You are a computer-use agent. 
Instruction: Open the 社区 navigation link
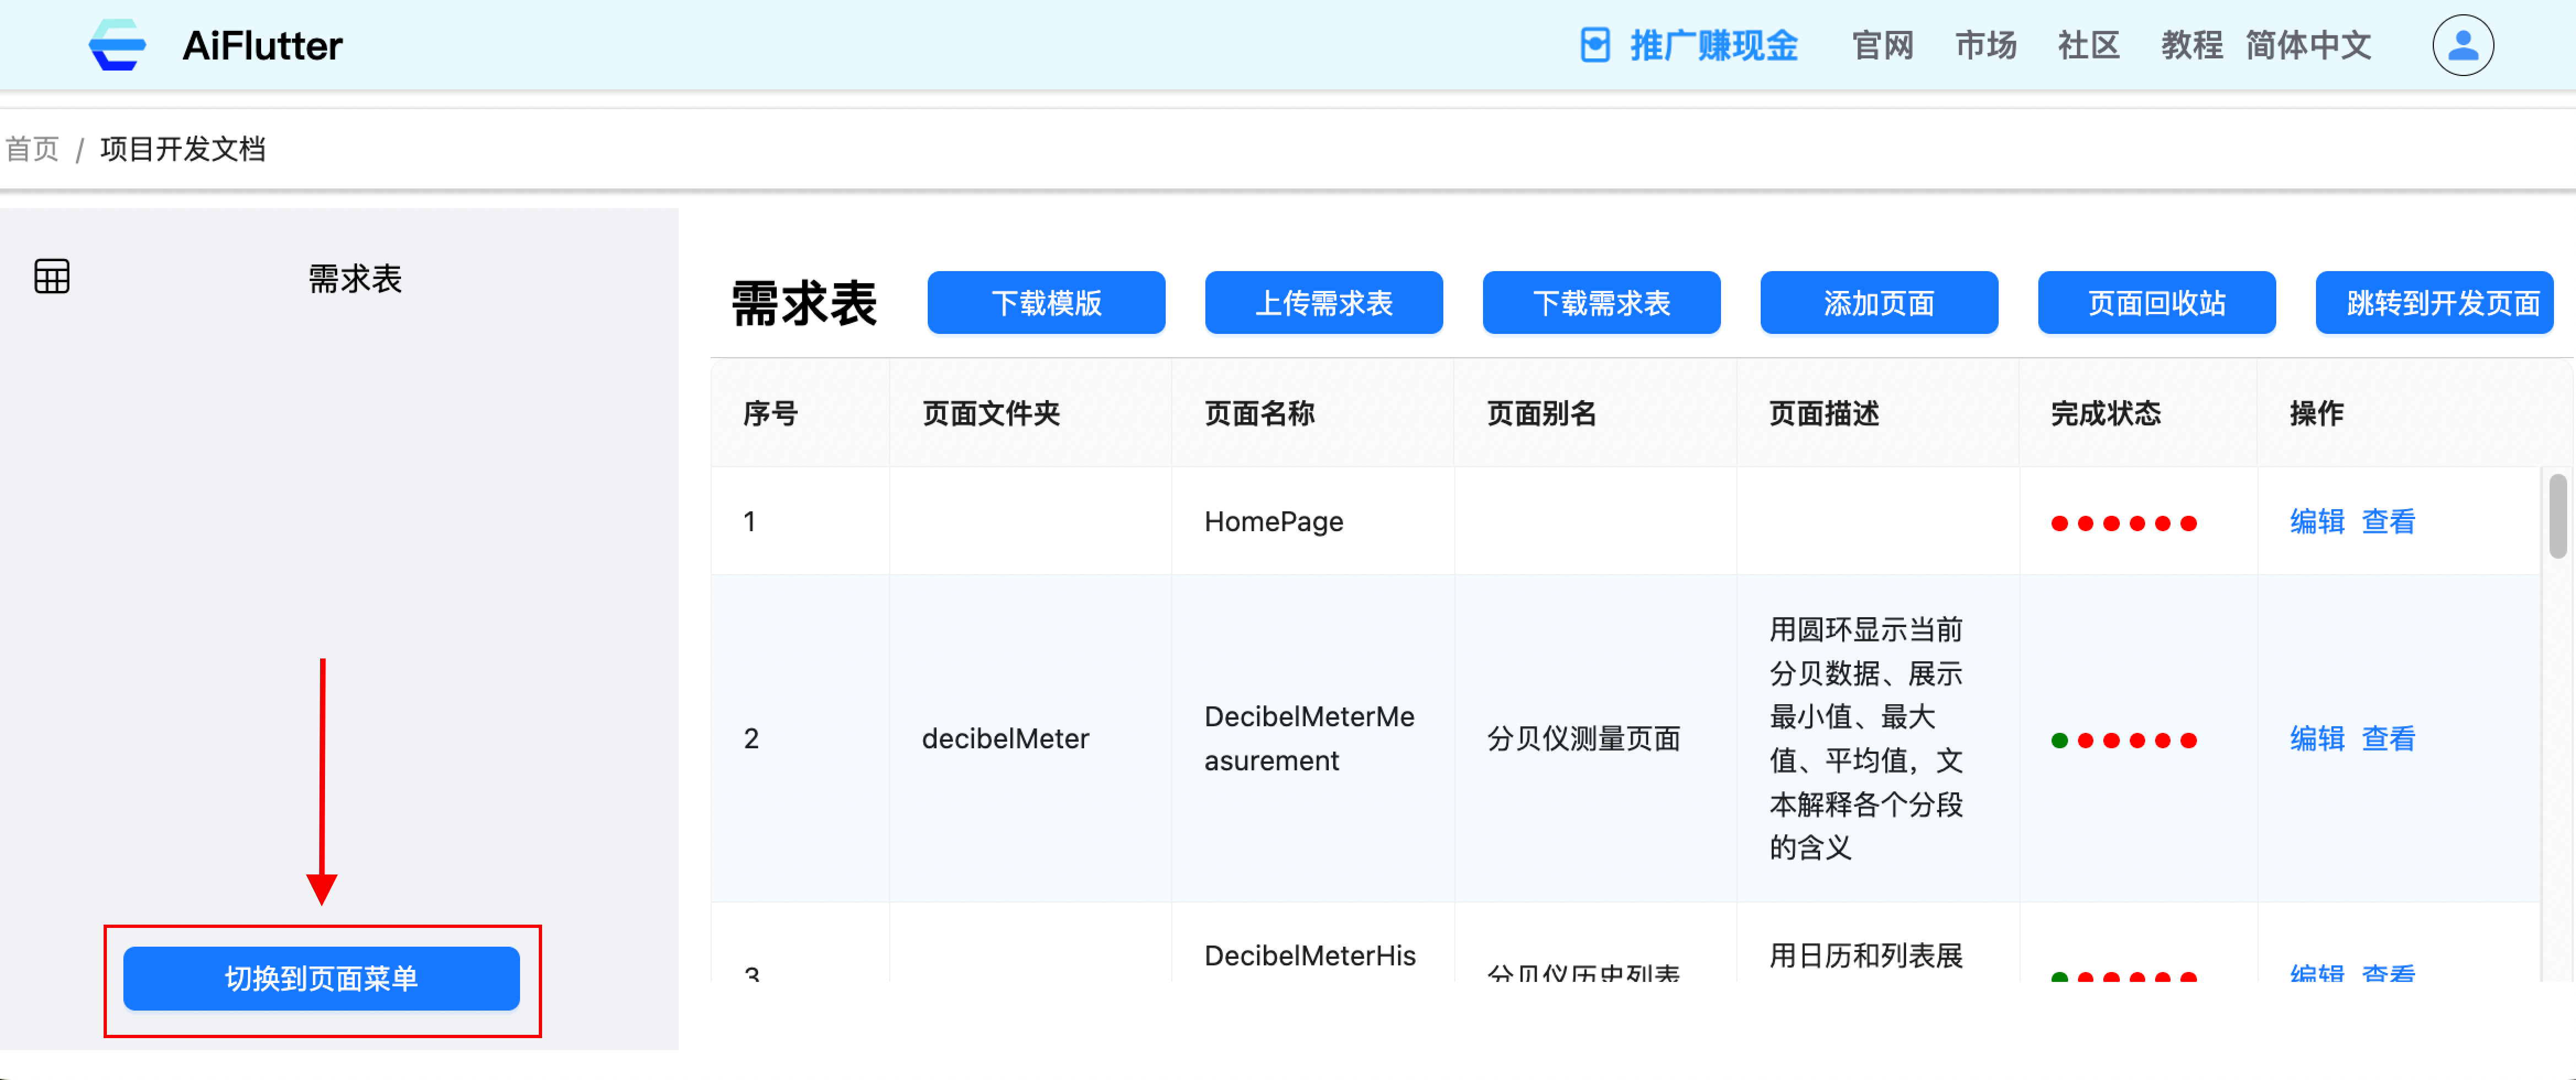2088,45
